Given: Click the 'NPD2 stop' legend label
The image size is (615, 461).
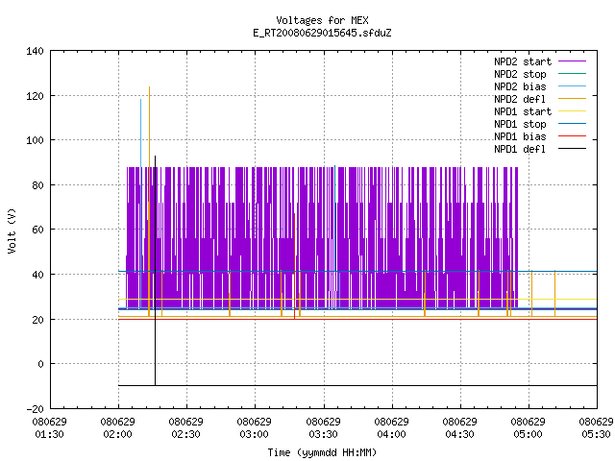Looking at the screenshot, I should pos(520,74).
